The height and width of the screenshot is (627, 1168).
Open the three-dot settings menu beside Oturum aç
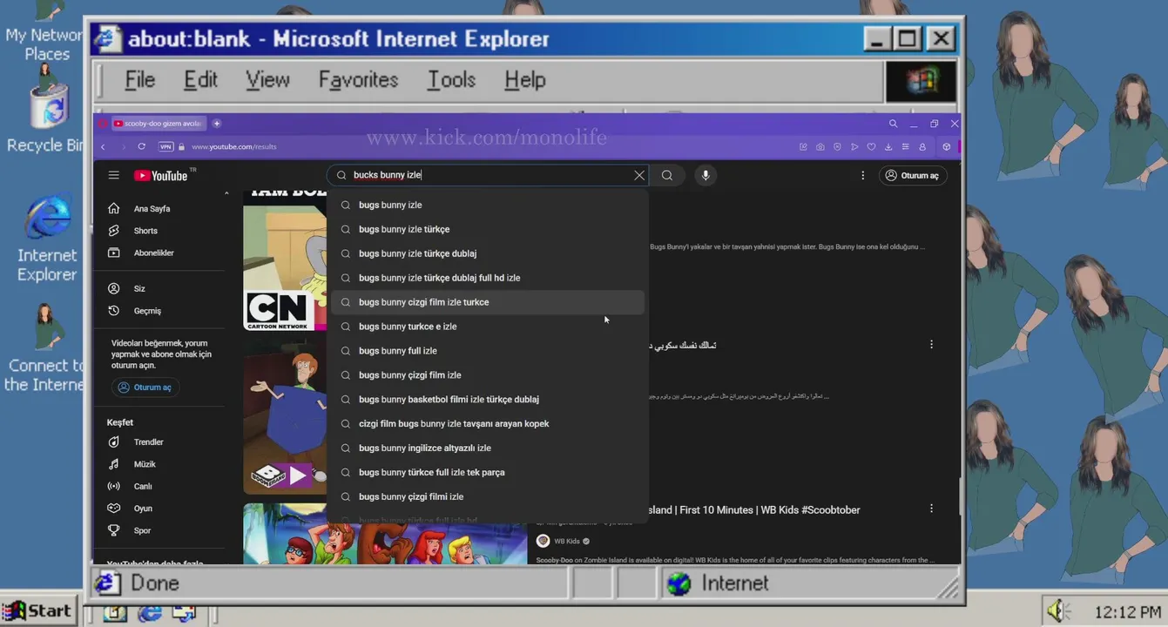(x=863, y=175)
